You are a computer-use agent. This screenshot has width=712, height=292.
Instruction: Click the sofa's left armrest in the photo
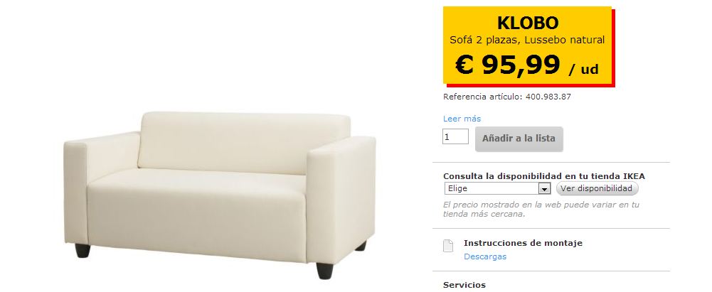point(101,190)
